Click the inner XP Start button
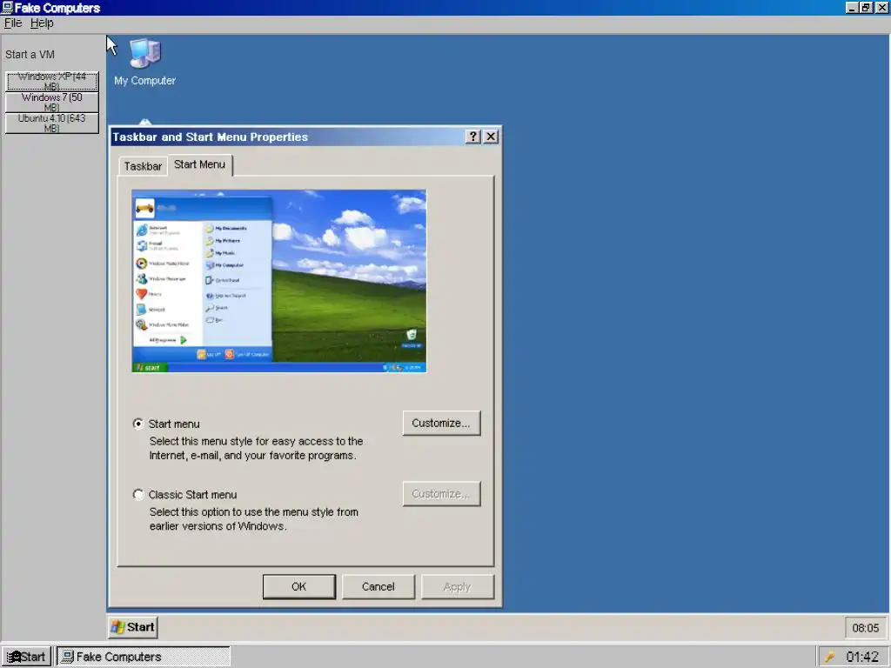891x668 pixels. click(133, 627)
